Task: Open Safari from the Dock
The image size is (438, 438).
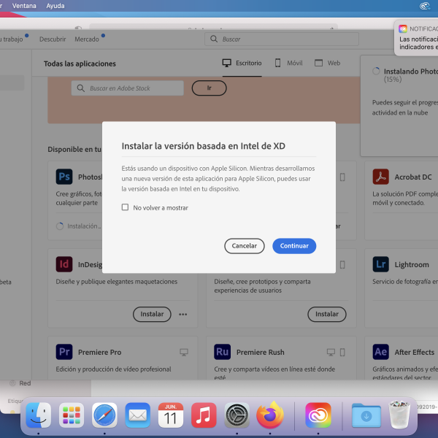Action: [104, 415]
